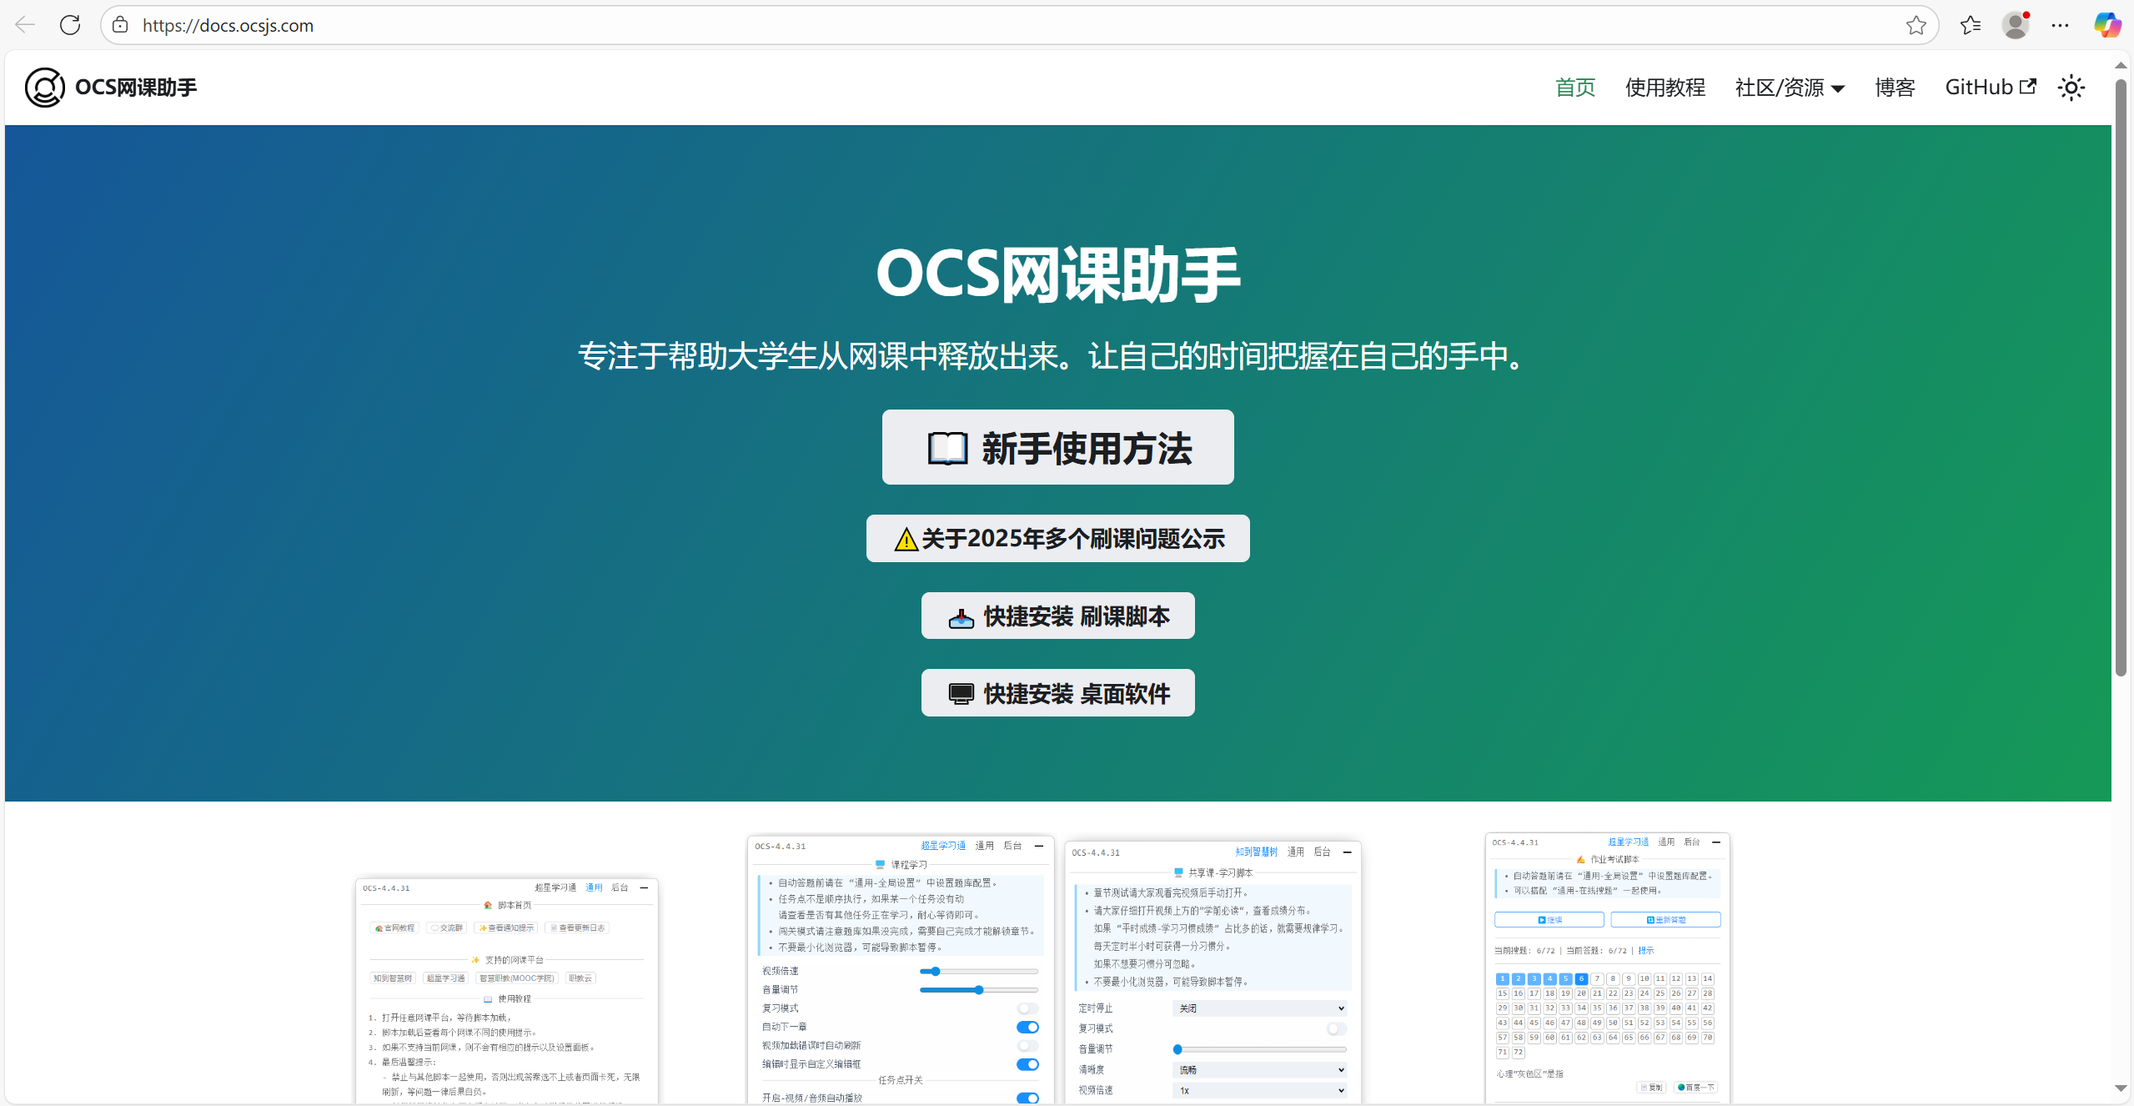Screen dimensions: 2134x1106
Task: Expand the 清晰度 dropdown showing 流畅
Action: tap(1260, 1069)
